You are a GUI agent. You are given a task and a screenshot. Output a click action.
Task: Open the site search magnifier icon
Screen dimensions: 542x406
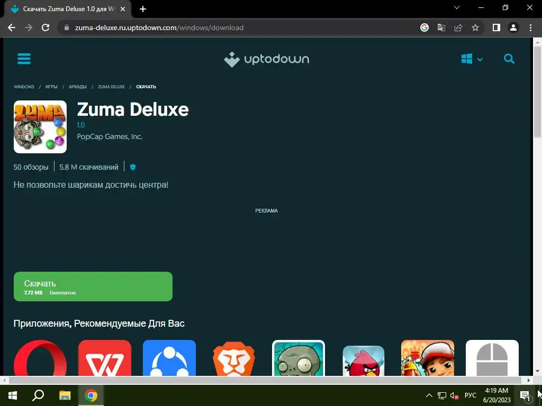click(x=509, y=59)
